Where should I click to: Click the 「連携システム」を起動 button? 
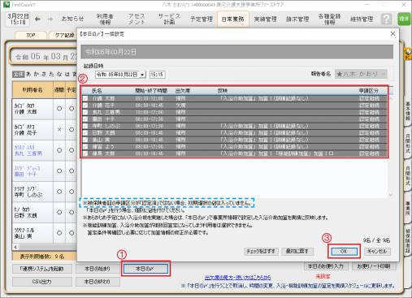pyautogui.click(x=42, y=269)
